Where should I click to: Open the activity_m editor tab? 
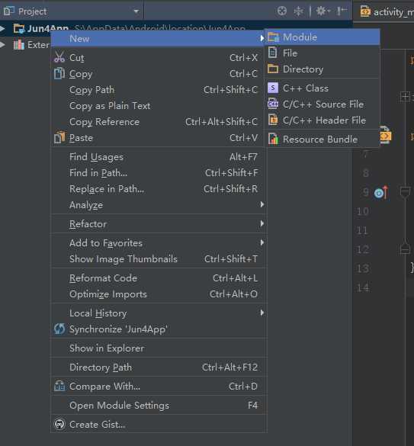(x=387, y=11)
